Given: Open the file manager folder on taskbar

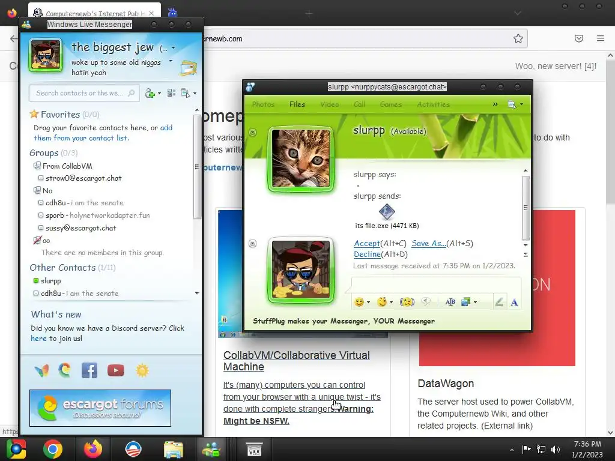Looking at the screenshot, I should pos(174,450).
